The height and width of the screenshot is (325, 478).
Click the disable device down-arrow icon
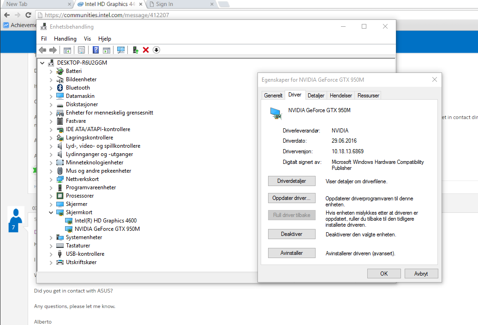click(156, 50)
